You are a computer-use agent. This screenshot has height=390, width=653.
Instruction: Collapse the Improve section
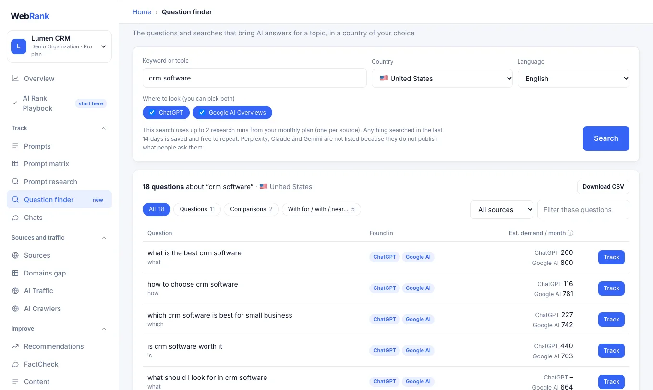point(104,329)
